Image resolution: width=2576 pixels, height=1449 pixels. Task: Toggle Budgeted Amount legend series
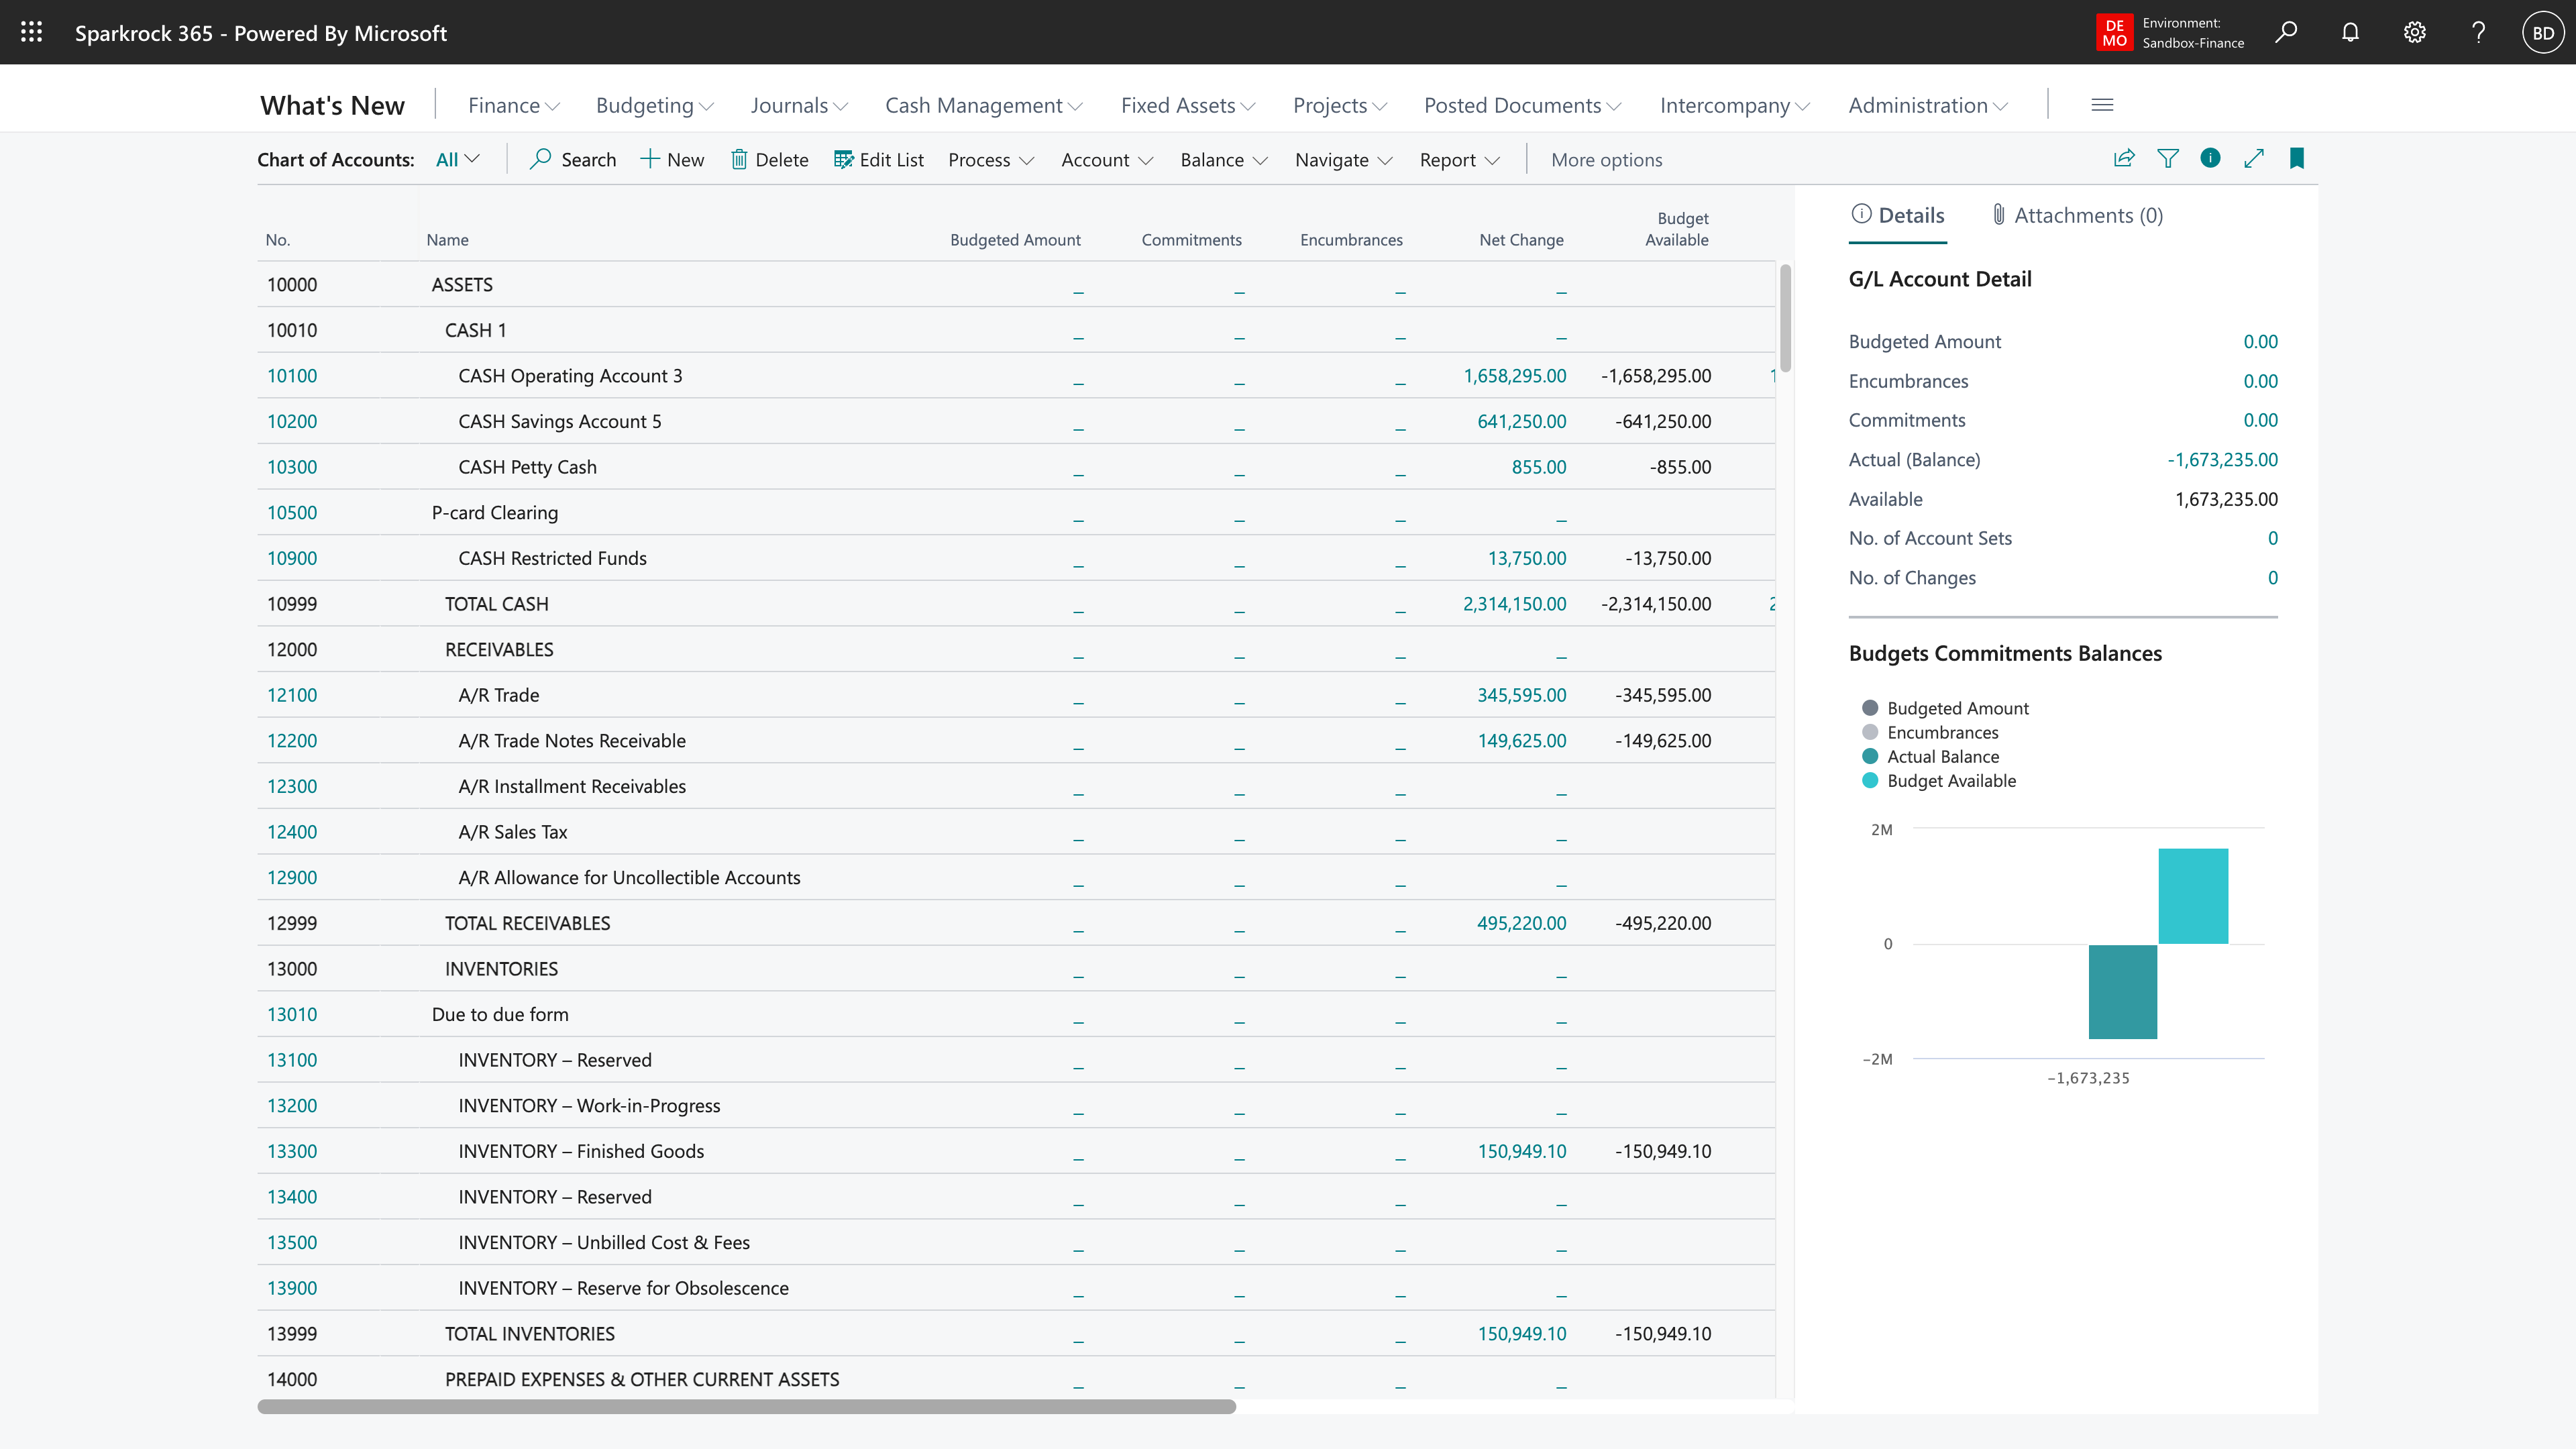tap(1957, 708)
